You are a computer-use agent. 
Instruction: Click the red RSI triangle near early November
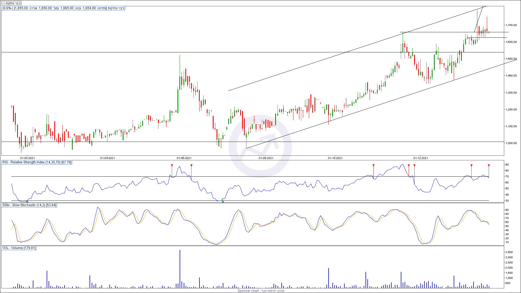373,165
